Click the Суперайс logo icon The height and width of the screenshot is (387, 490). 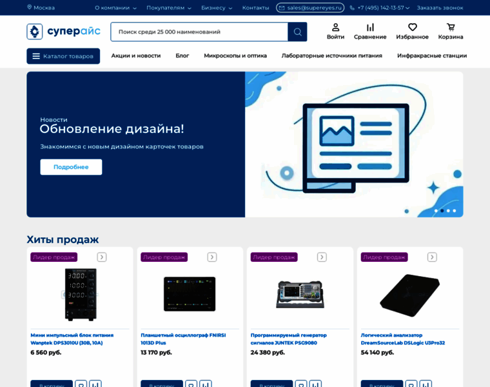pos(34,31)
